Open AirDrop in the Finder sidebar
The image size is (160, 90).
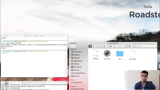coord(75,64)
